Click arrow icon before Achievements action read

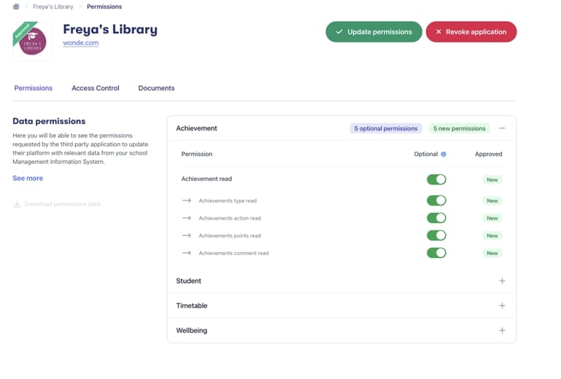coord(187,218)
